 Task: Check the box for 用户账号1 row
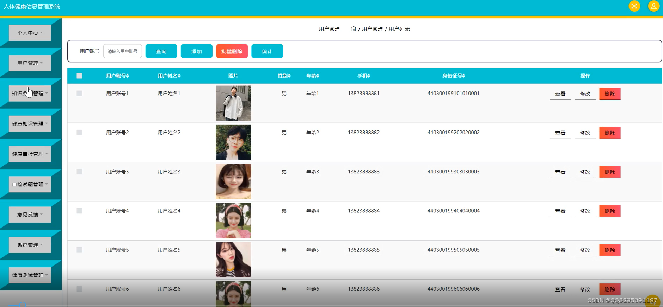tap(79, 94)
